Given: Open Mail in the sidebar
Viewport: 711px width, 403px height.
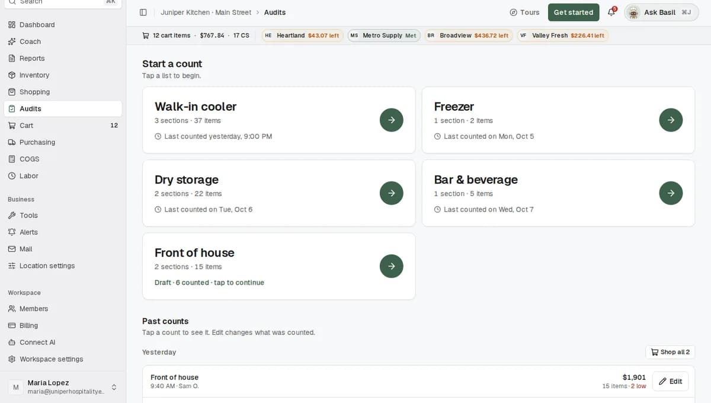Looking at the screenshot, I should tap(63, 249).
